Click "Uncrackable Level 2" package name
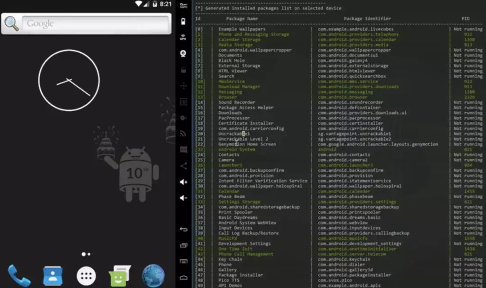Screen dimensions: 486x288 (243, 139)
